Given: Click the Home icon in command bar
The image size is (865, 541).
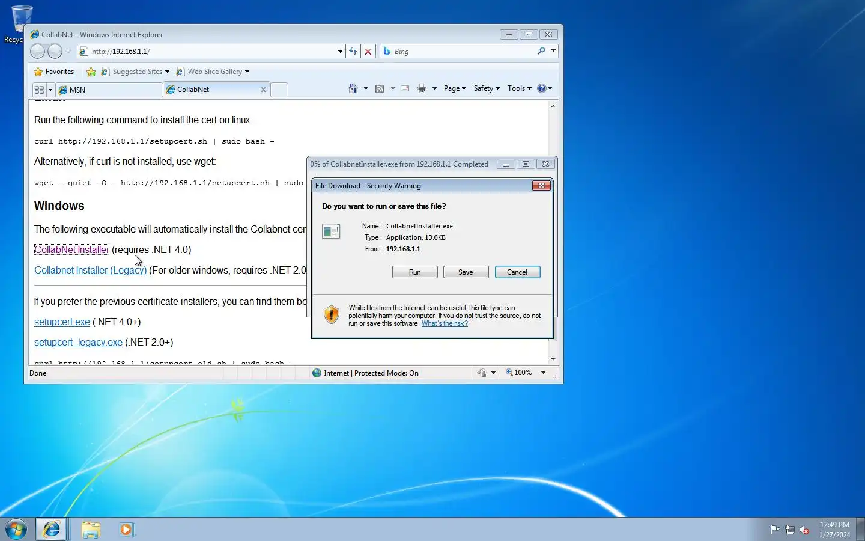Looking at the screenshot, I should click(x=353, y=88).
